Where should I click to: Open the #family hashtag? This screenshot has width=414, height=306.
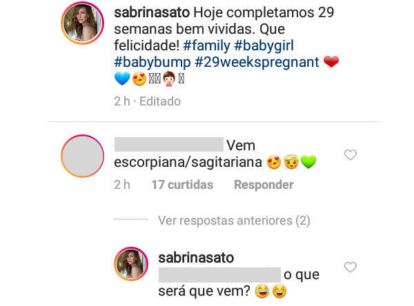[206, 45]
